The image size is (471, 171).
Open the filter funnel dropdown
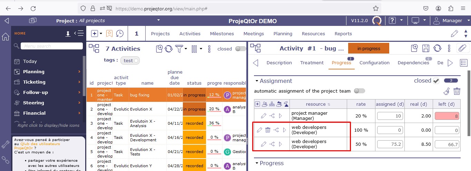[x=181, y=49]
